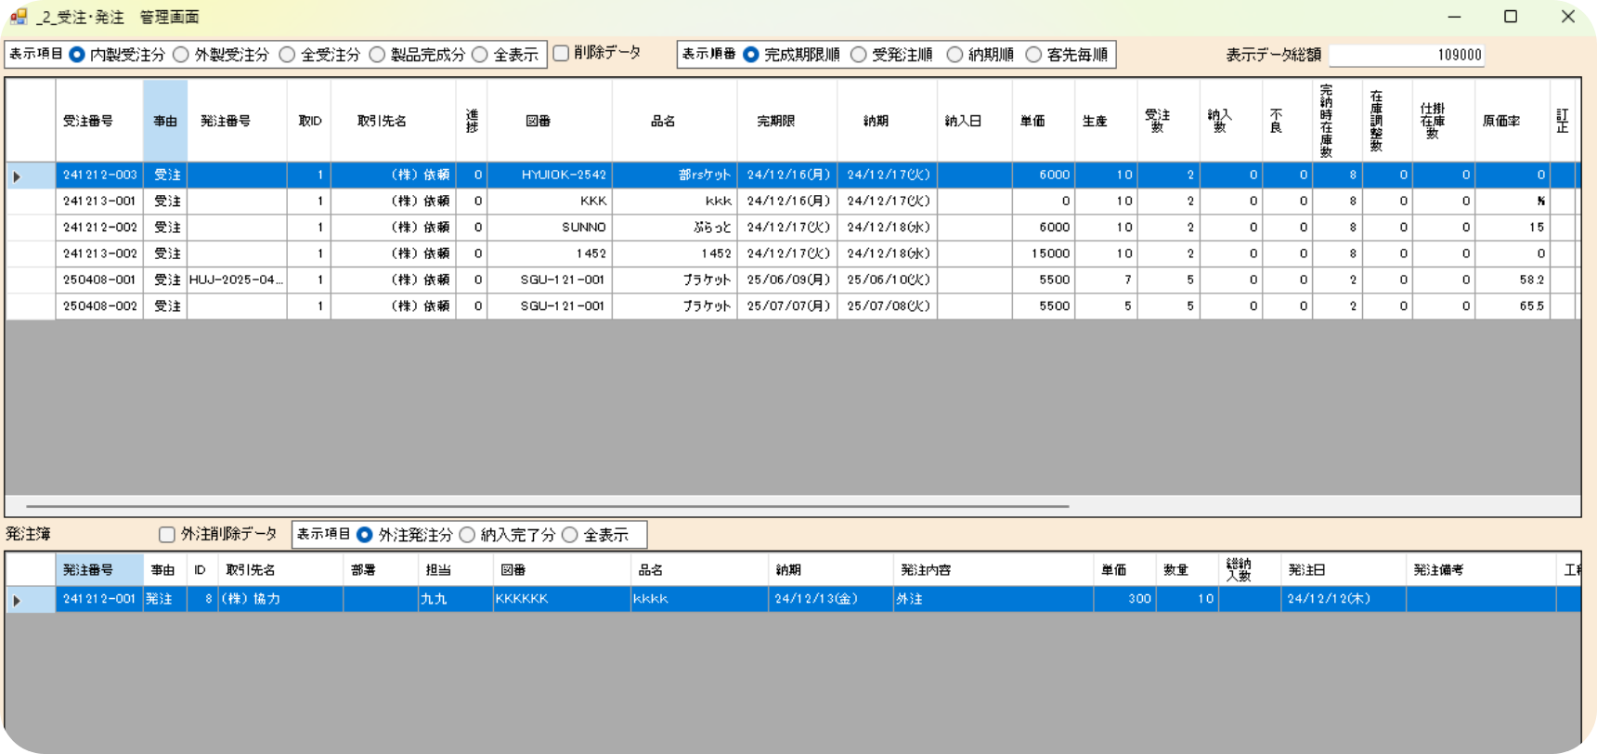Click the app icon in the title bar

19,17
